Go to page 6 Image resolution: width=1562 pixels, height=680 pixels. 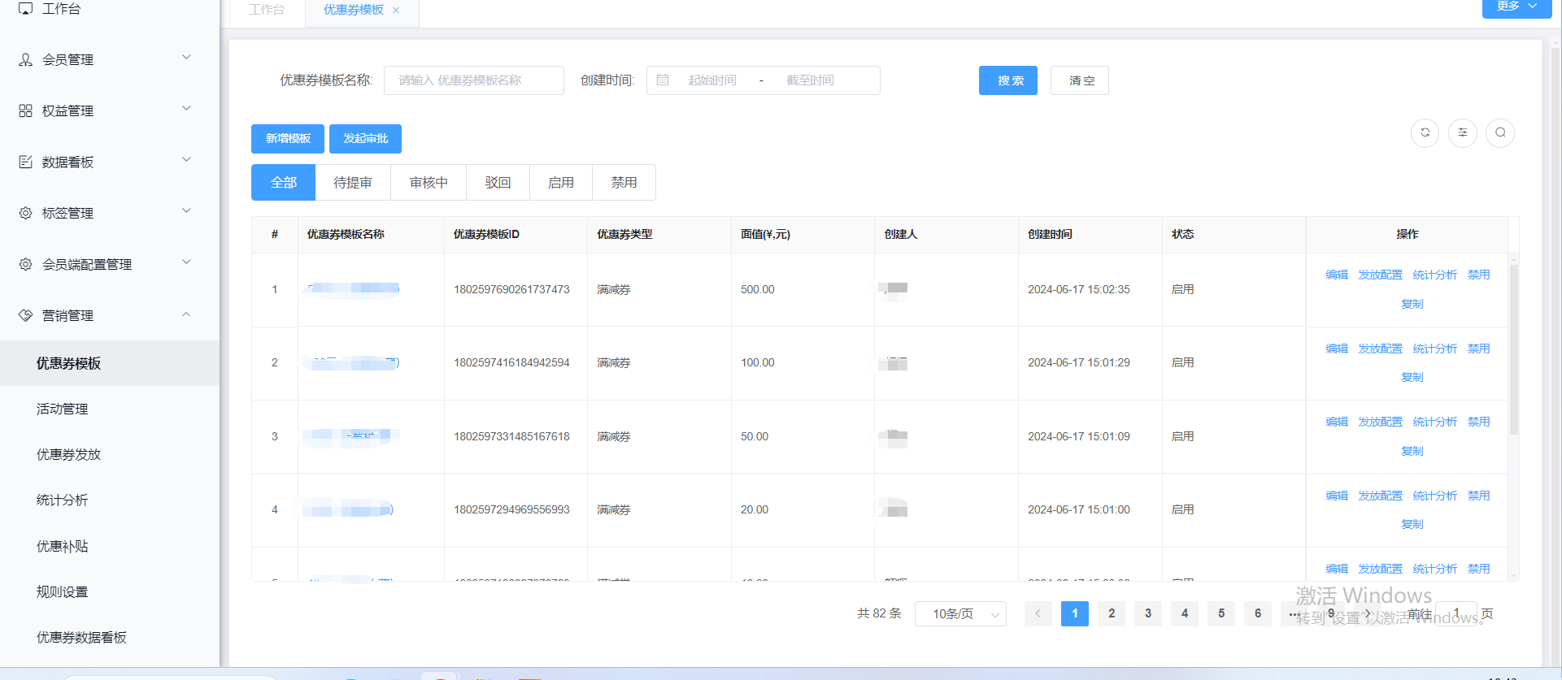[x=1258, y=613]
